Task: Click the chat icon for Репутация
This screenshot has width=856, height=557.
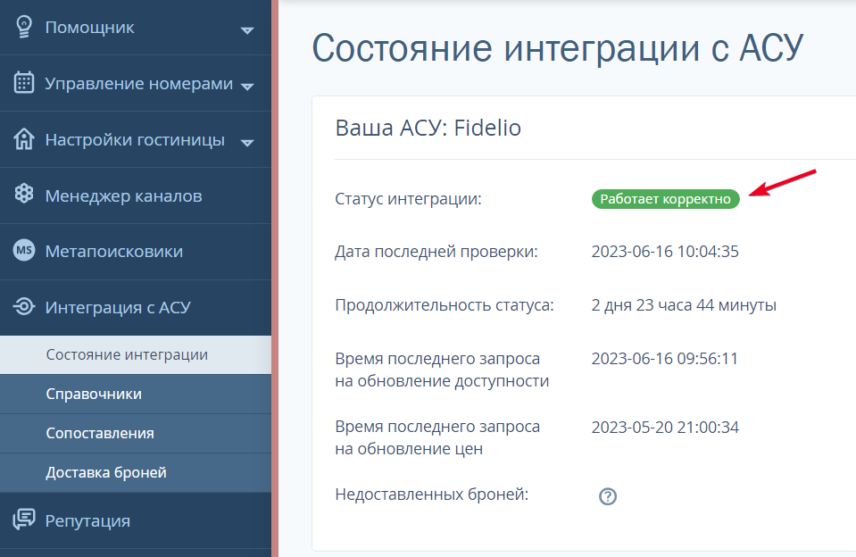Action: (x=24, y=520)
